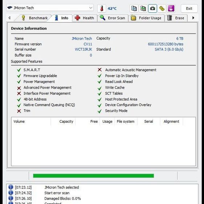This screenshot has width=204, height=204.
Task: Click the 'Start error scan' log entry
Action: pos(57,193)
